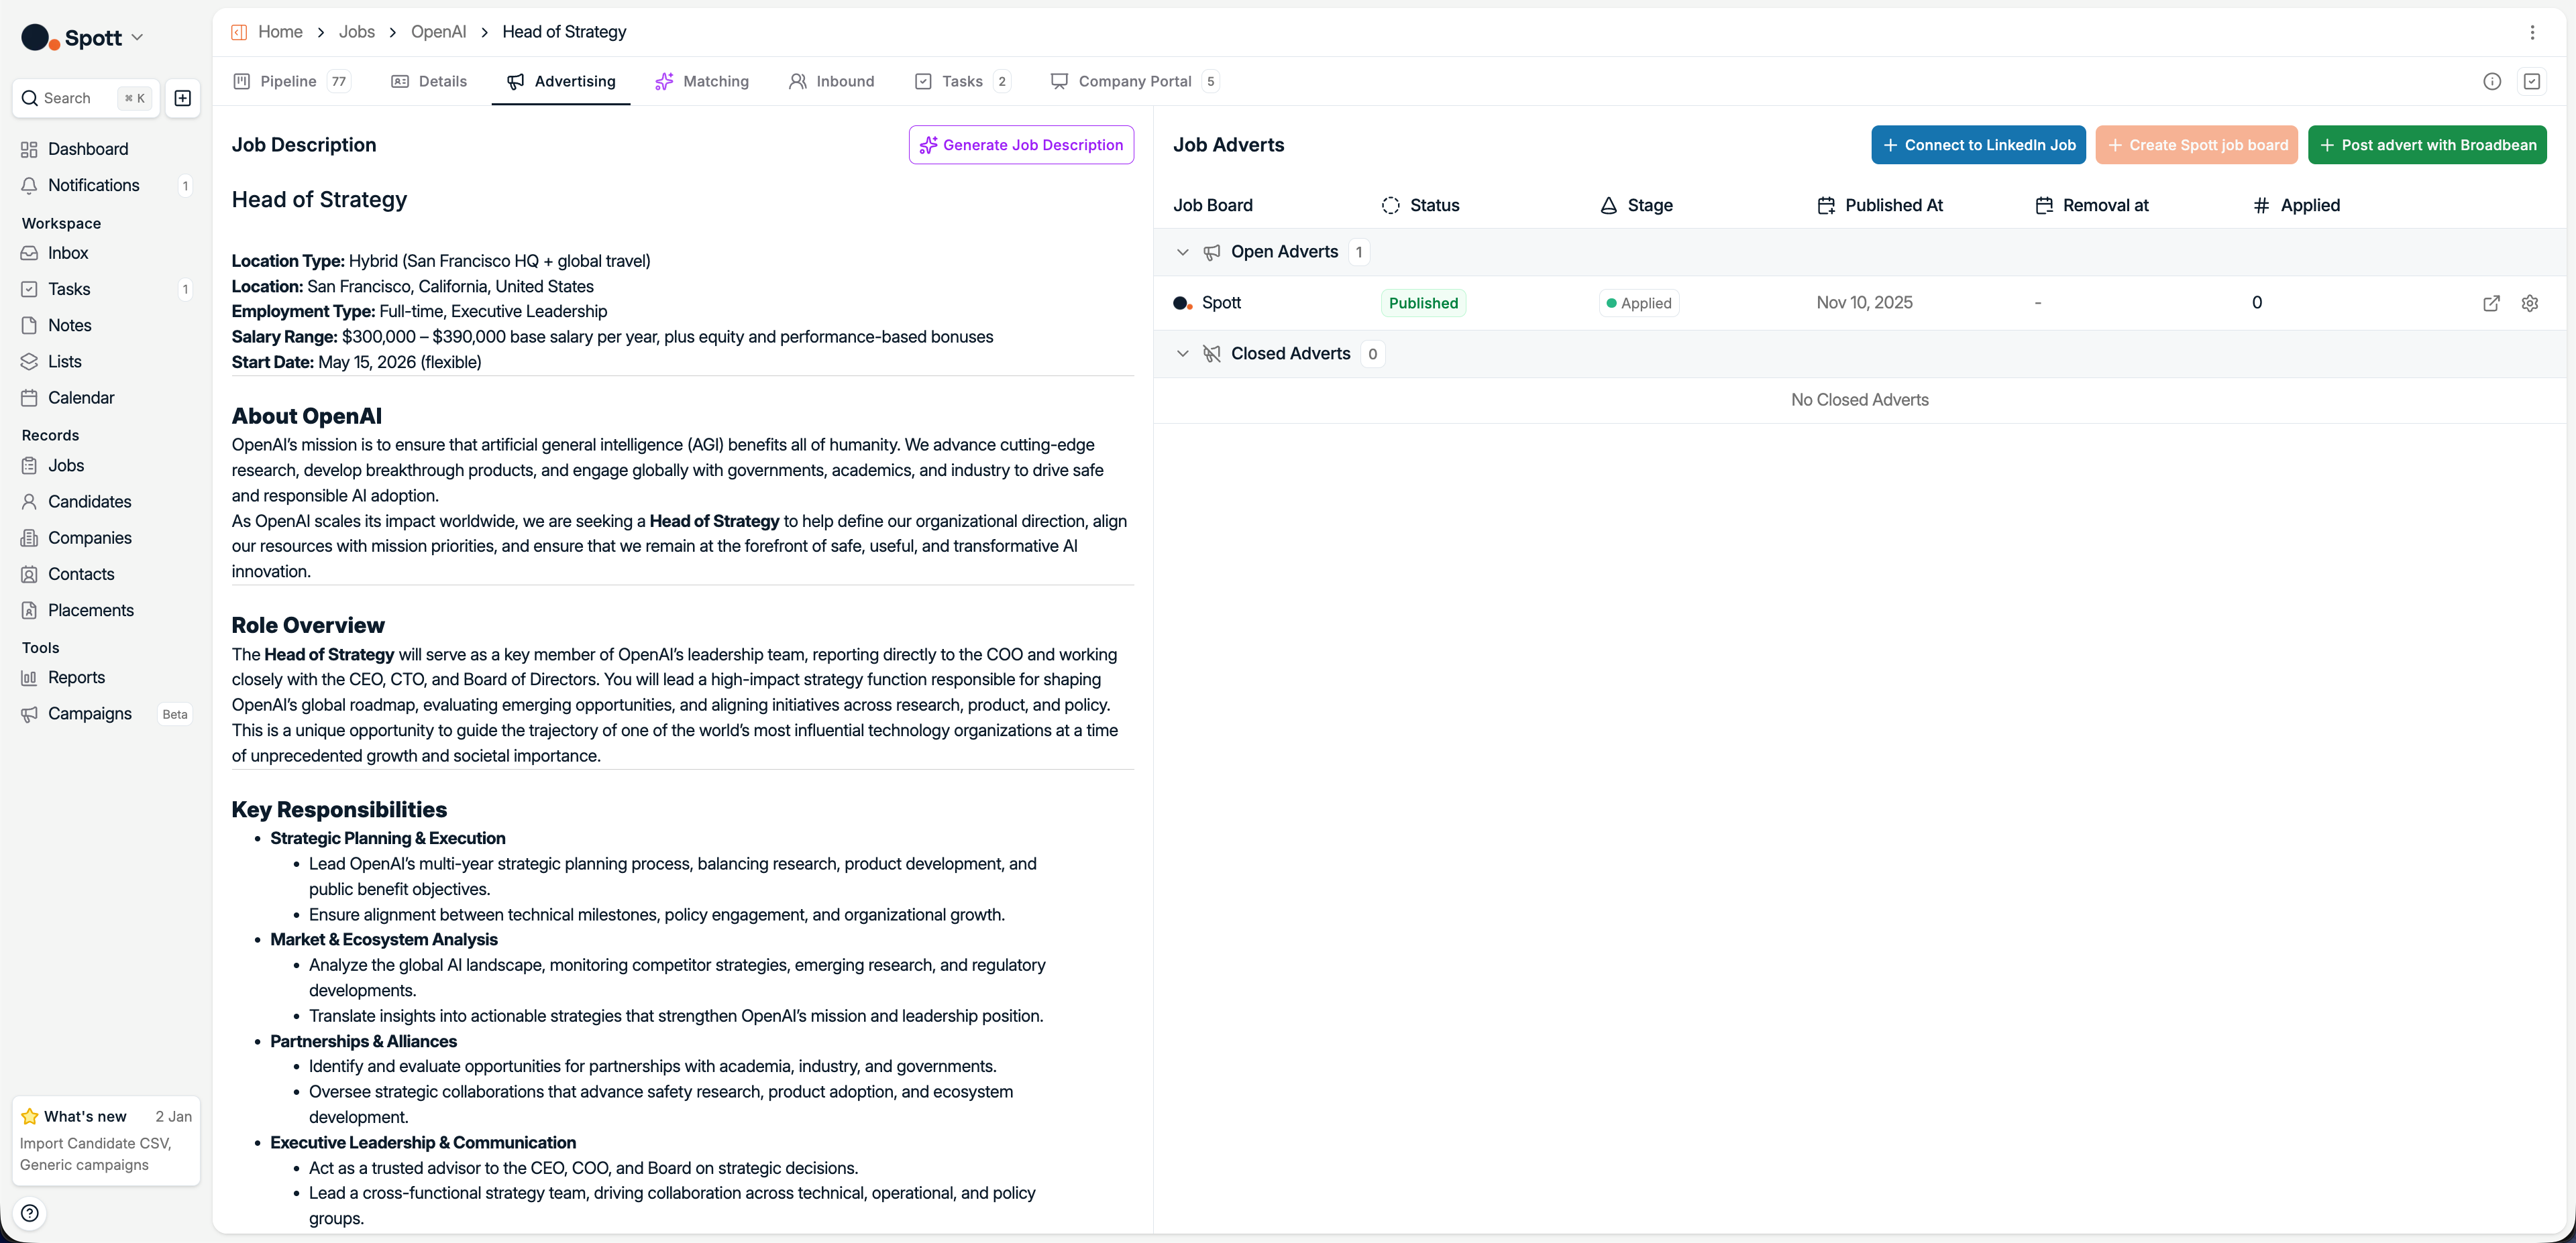Click the Campaigns megaphone icon
The image size is (2576, 1243).
point(29,713)
